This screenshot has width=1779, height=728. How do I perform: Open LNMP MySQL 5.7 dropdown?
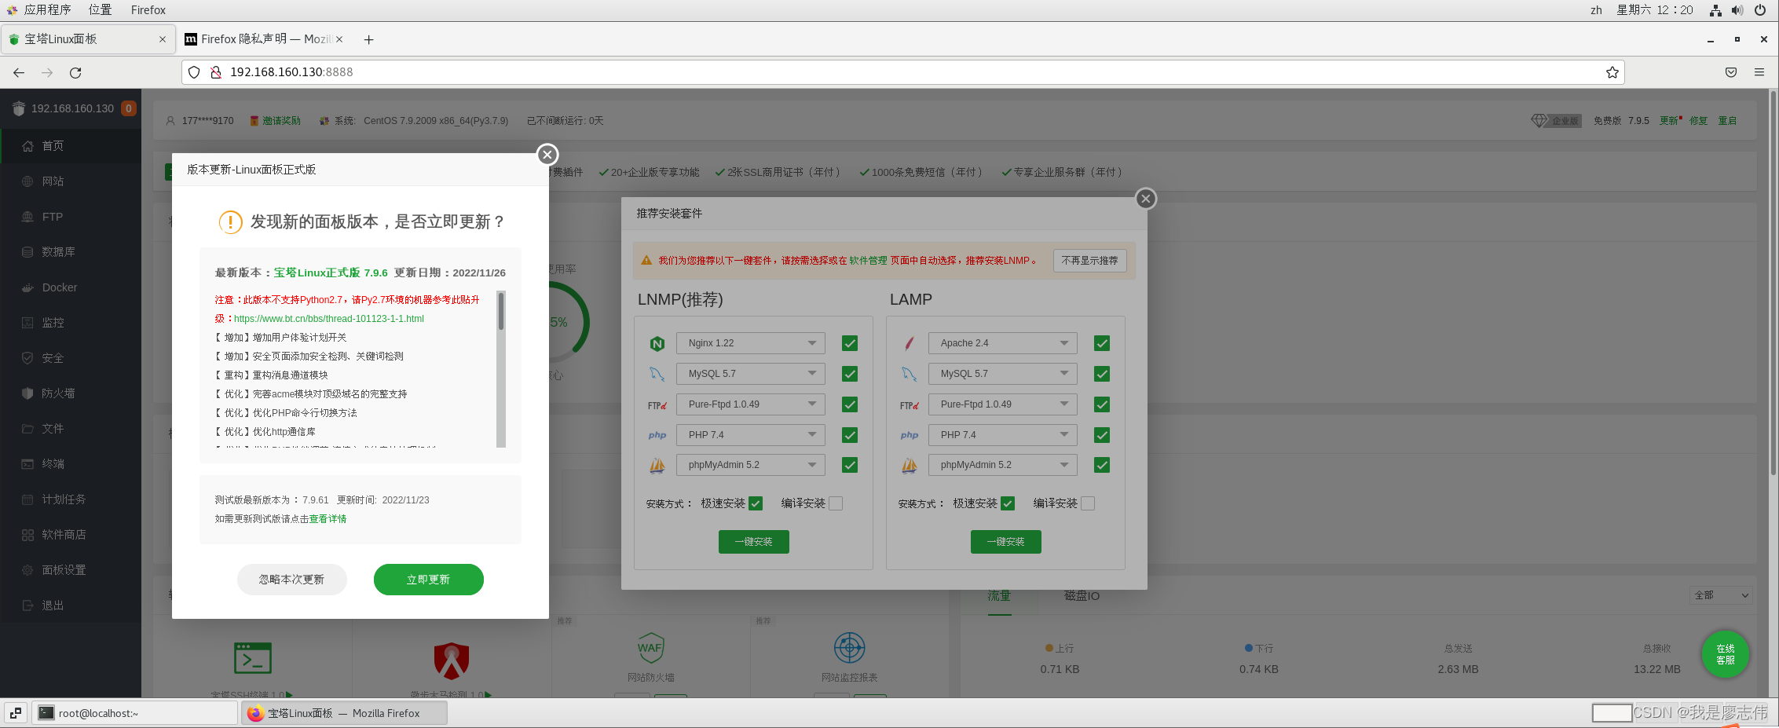[751, 374]
